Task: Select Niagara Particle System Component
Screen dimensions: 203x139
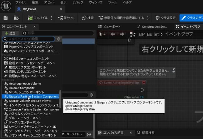Action: pyautogui.click(x=31, y=97)
